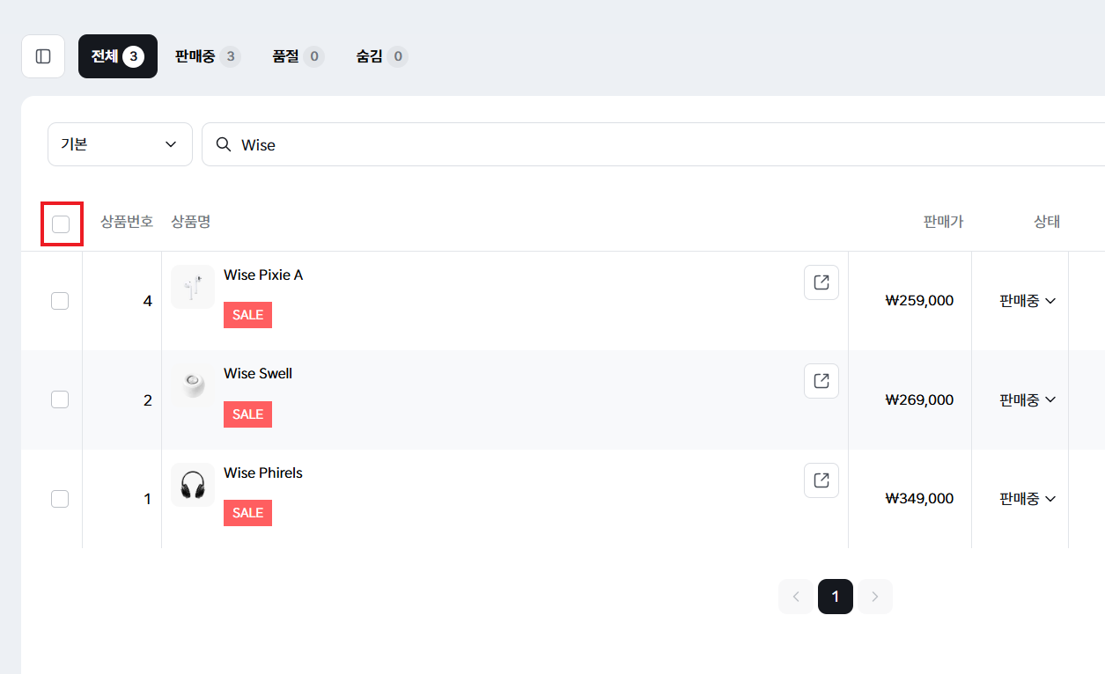Check the Wise Pixie A row checkbox
This screenshot has width=1105, height=674.
(60, 301)
